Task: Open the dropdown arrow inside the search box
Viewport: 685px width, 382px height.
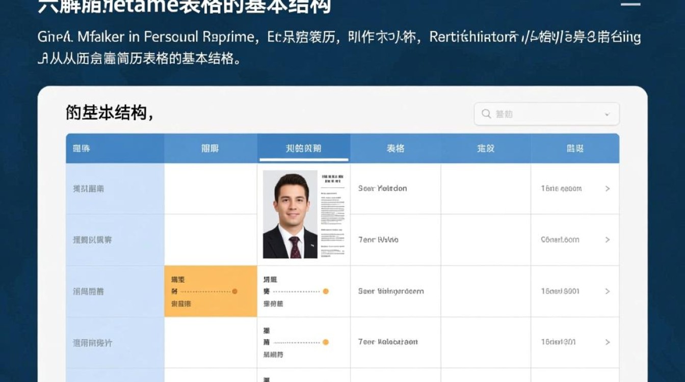Action: tap(607, 115)
